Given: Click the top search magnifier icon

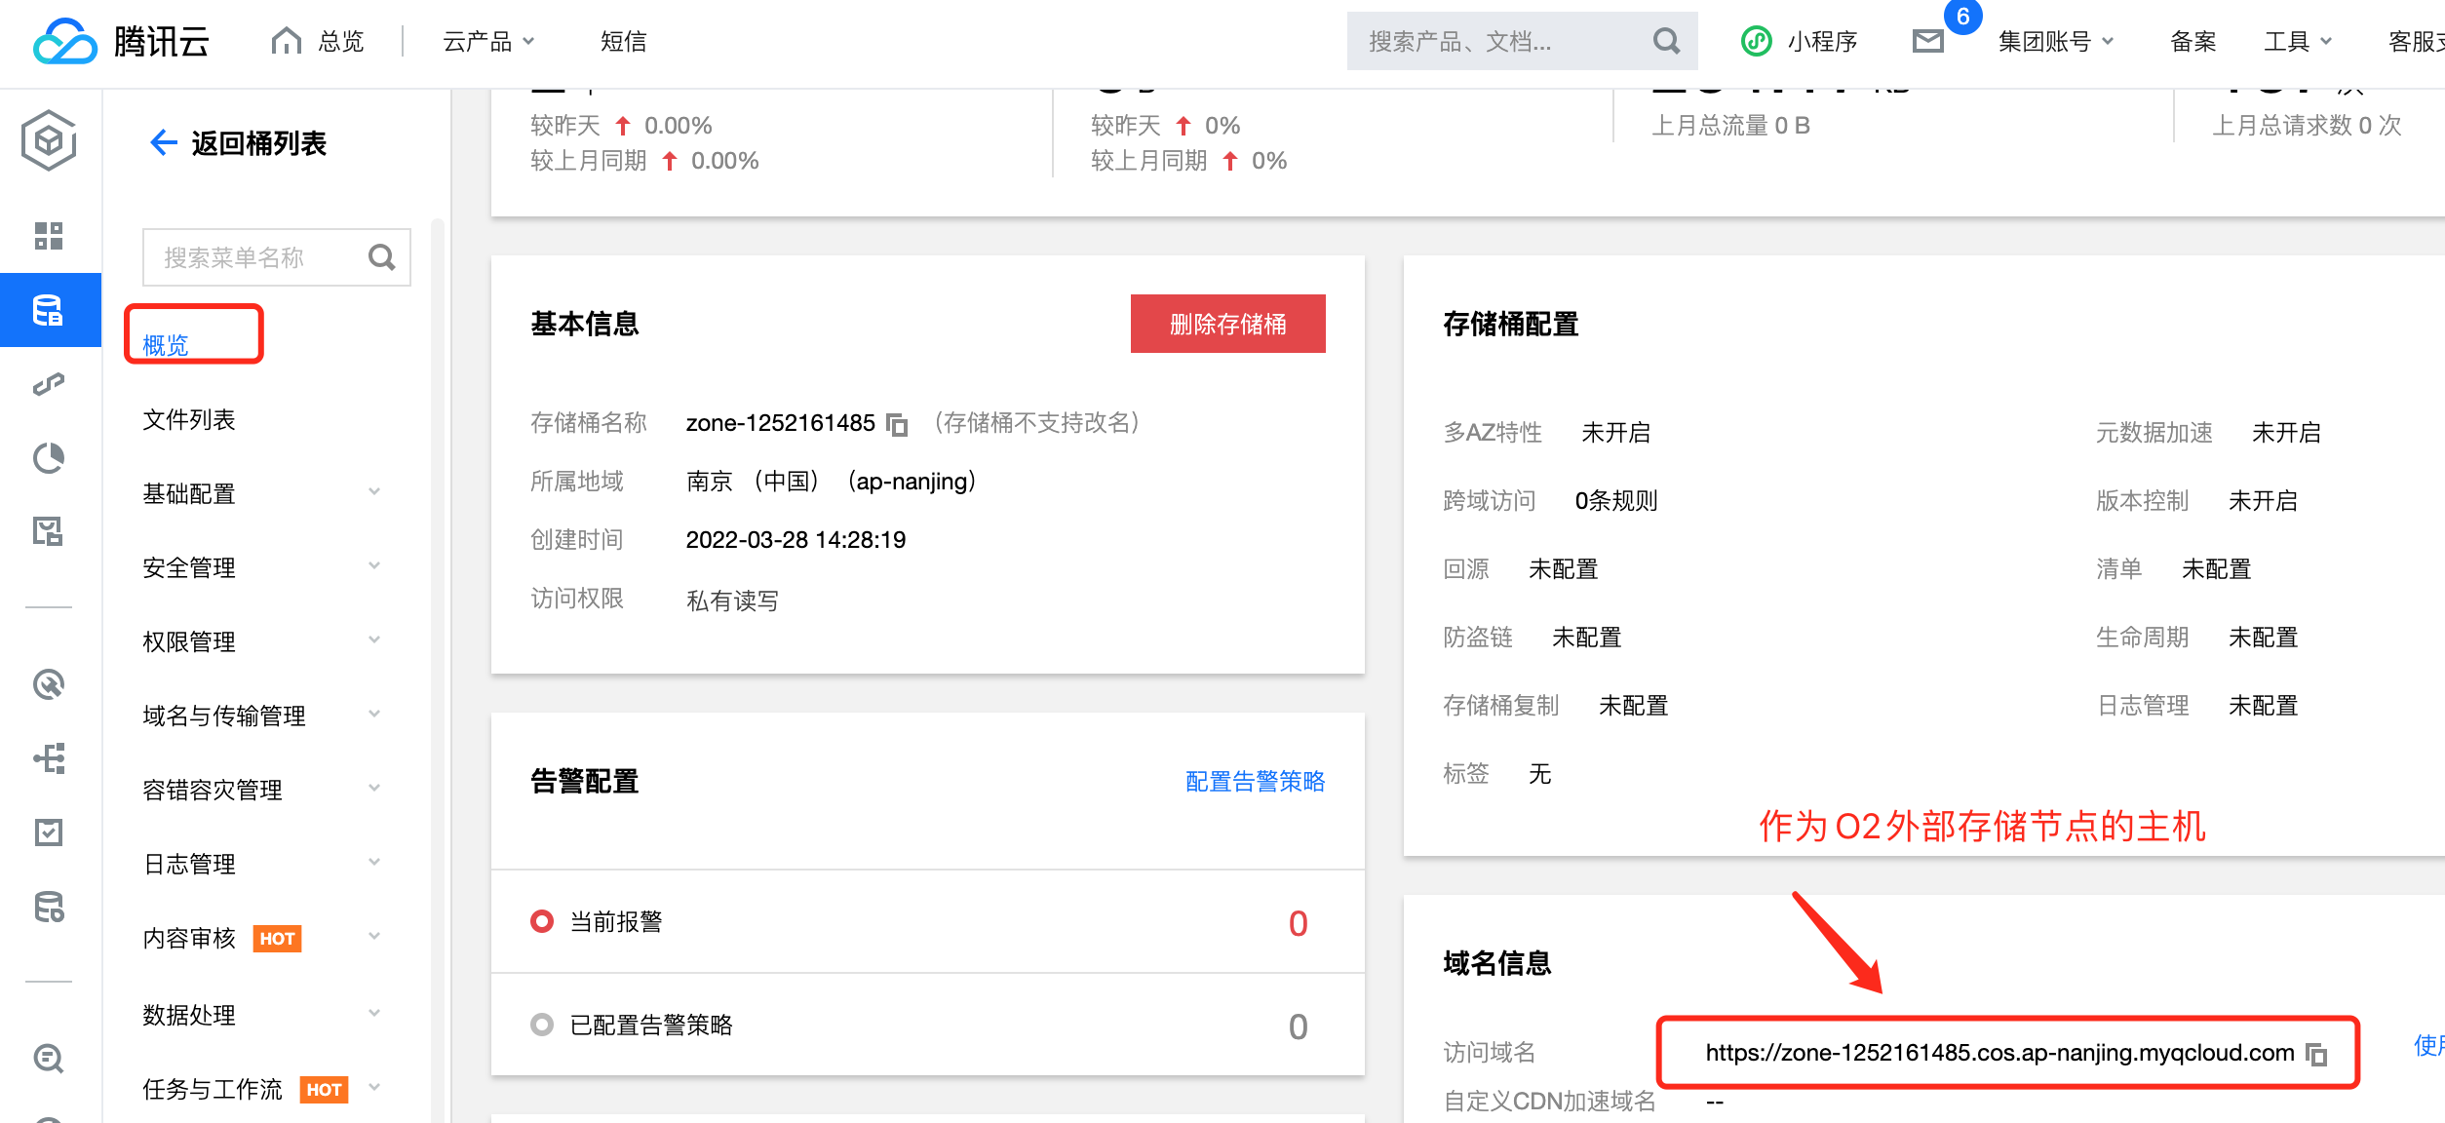Looking at the screenshot, I should tap(1667, 41).
